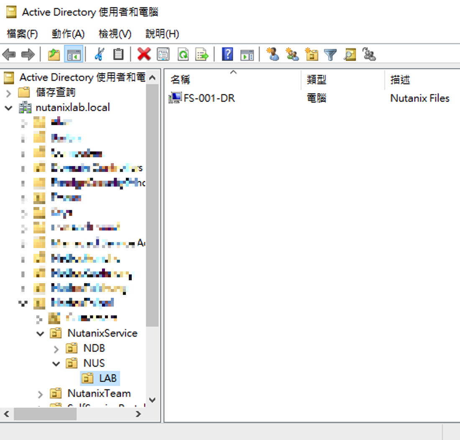Sort by the 描述 column header
This screenshot has height=440, width=460.
[422, 79]
